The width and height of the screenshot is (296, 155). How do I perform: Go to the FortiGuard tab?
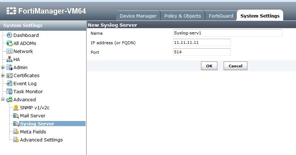click(220, 16)
